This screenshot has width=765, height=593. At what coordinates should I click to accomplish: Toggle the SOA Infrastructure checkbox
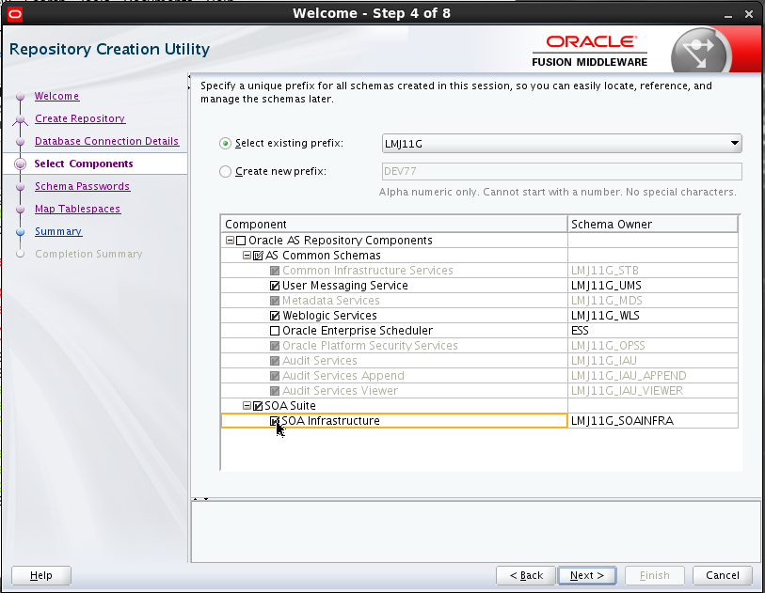point(275,421)
